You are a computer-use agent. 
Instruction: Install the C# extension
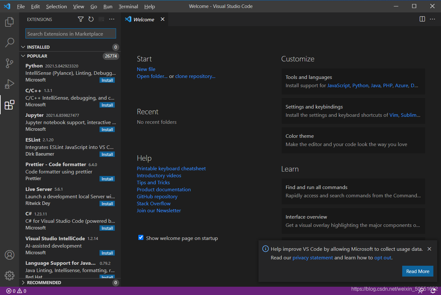click(x=107, y=228)
